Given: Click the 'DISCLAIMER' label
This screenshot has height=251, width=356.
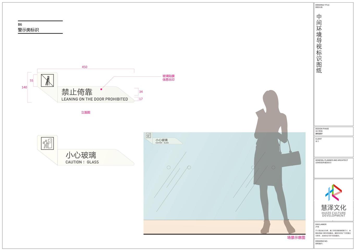Looking at the screenshot, I should pyautogui.click(x=321, y=224).
